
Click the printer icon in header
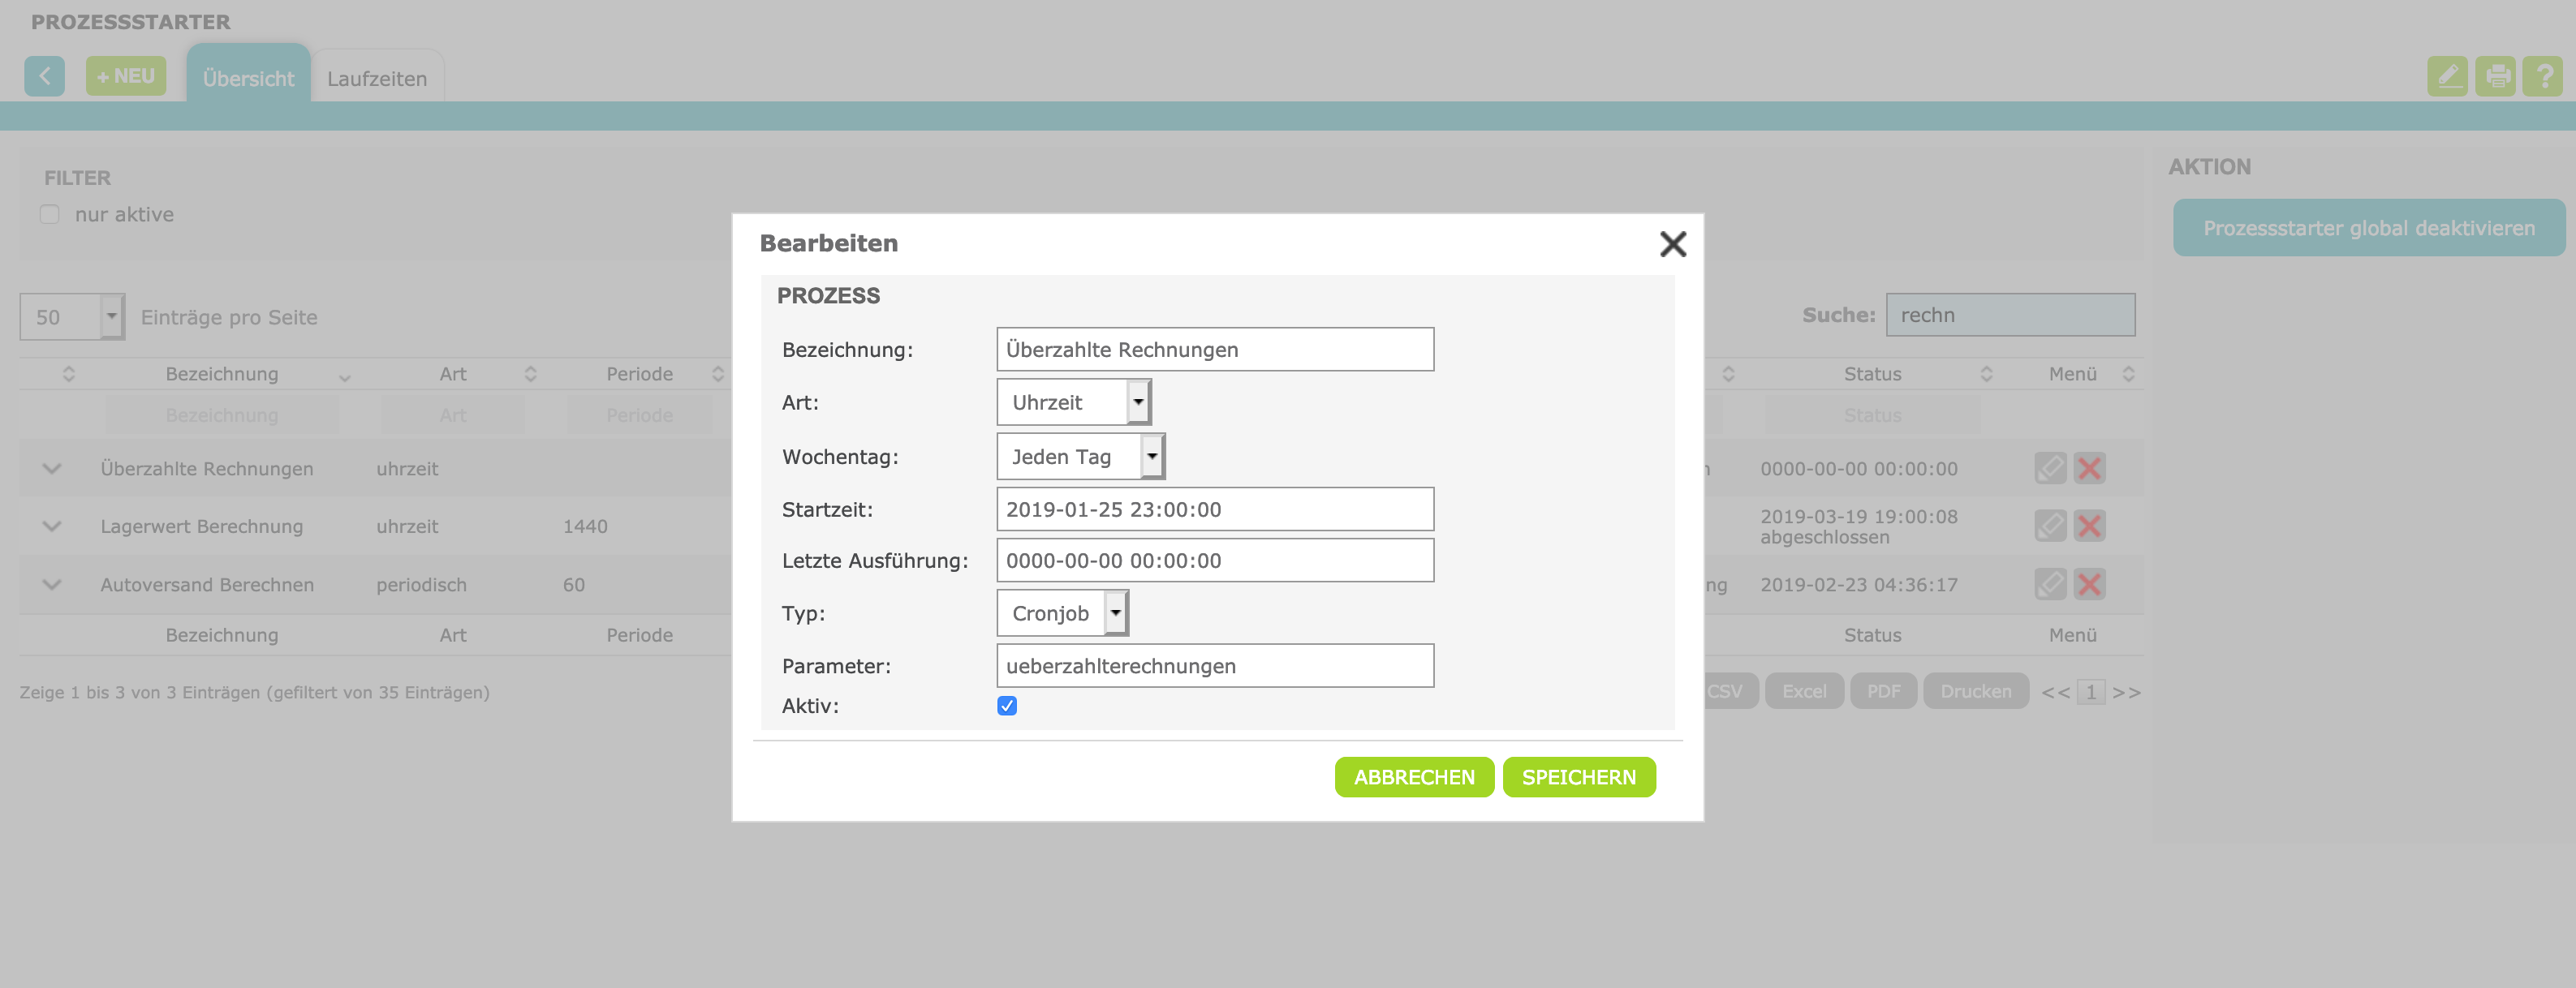pyautogui.click(x=2495, y=77)
